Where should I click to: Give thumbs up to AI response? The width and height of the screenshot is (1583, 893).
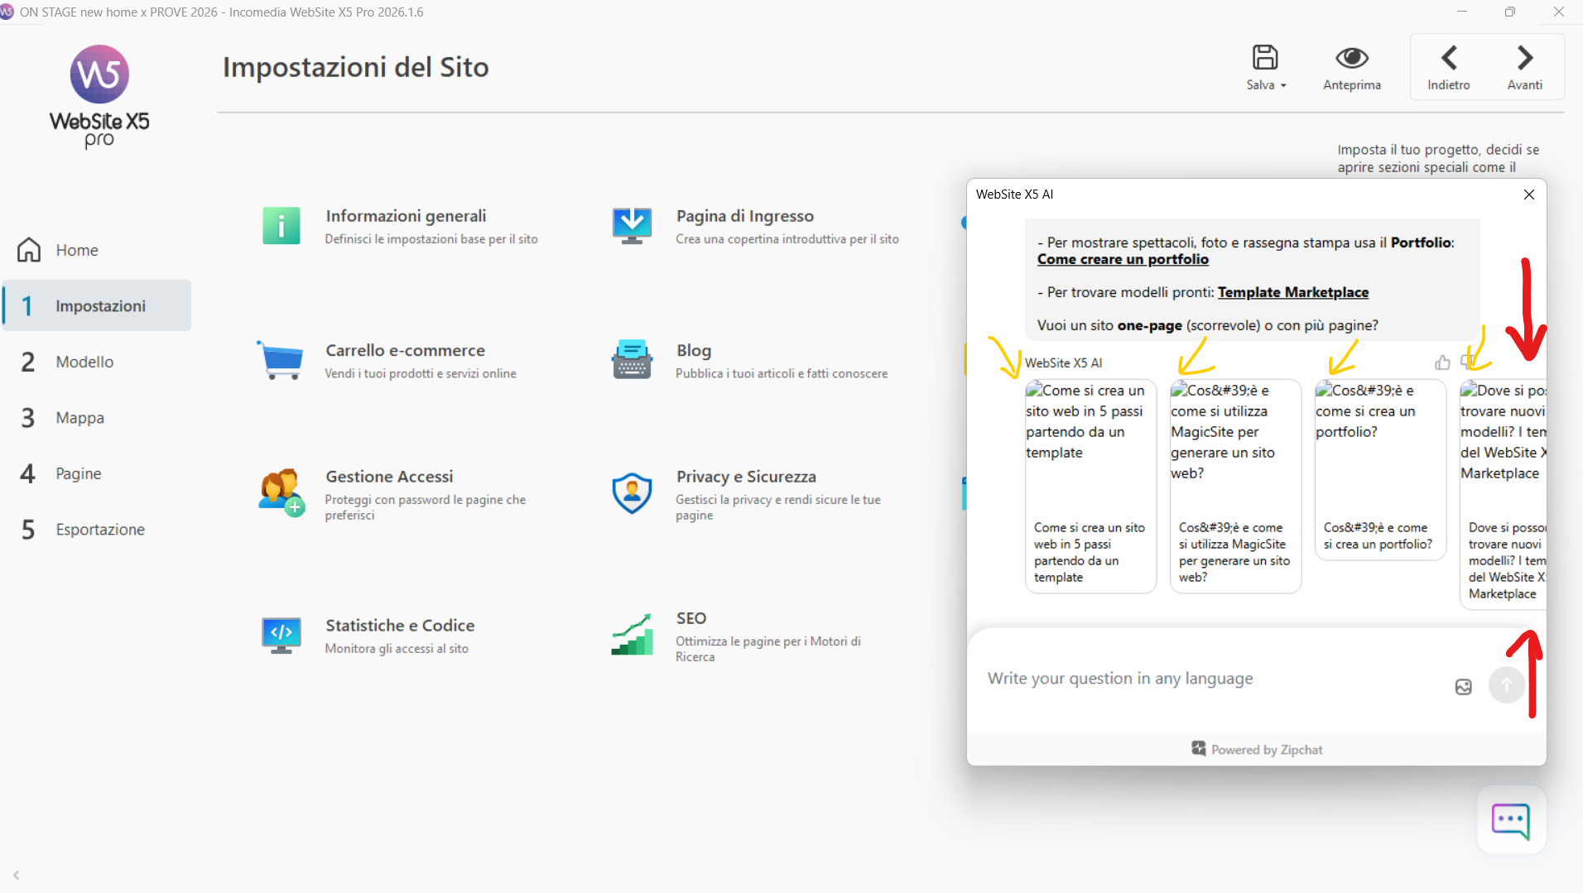tap(1442, 362)
